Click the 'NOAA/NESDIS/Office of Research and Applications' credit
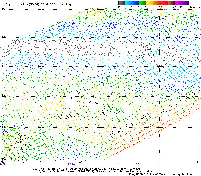201x176 pixels. pyautogui.click(x=160, y=174)
